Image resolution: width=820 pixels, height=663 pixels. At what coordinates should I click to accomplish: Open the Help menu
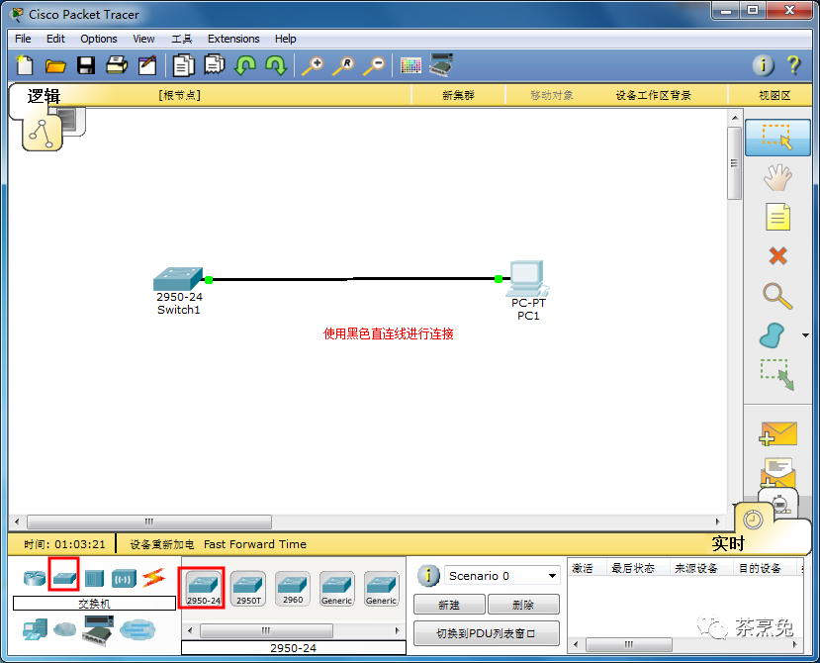[x=285, y=39]
